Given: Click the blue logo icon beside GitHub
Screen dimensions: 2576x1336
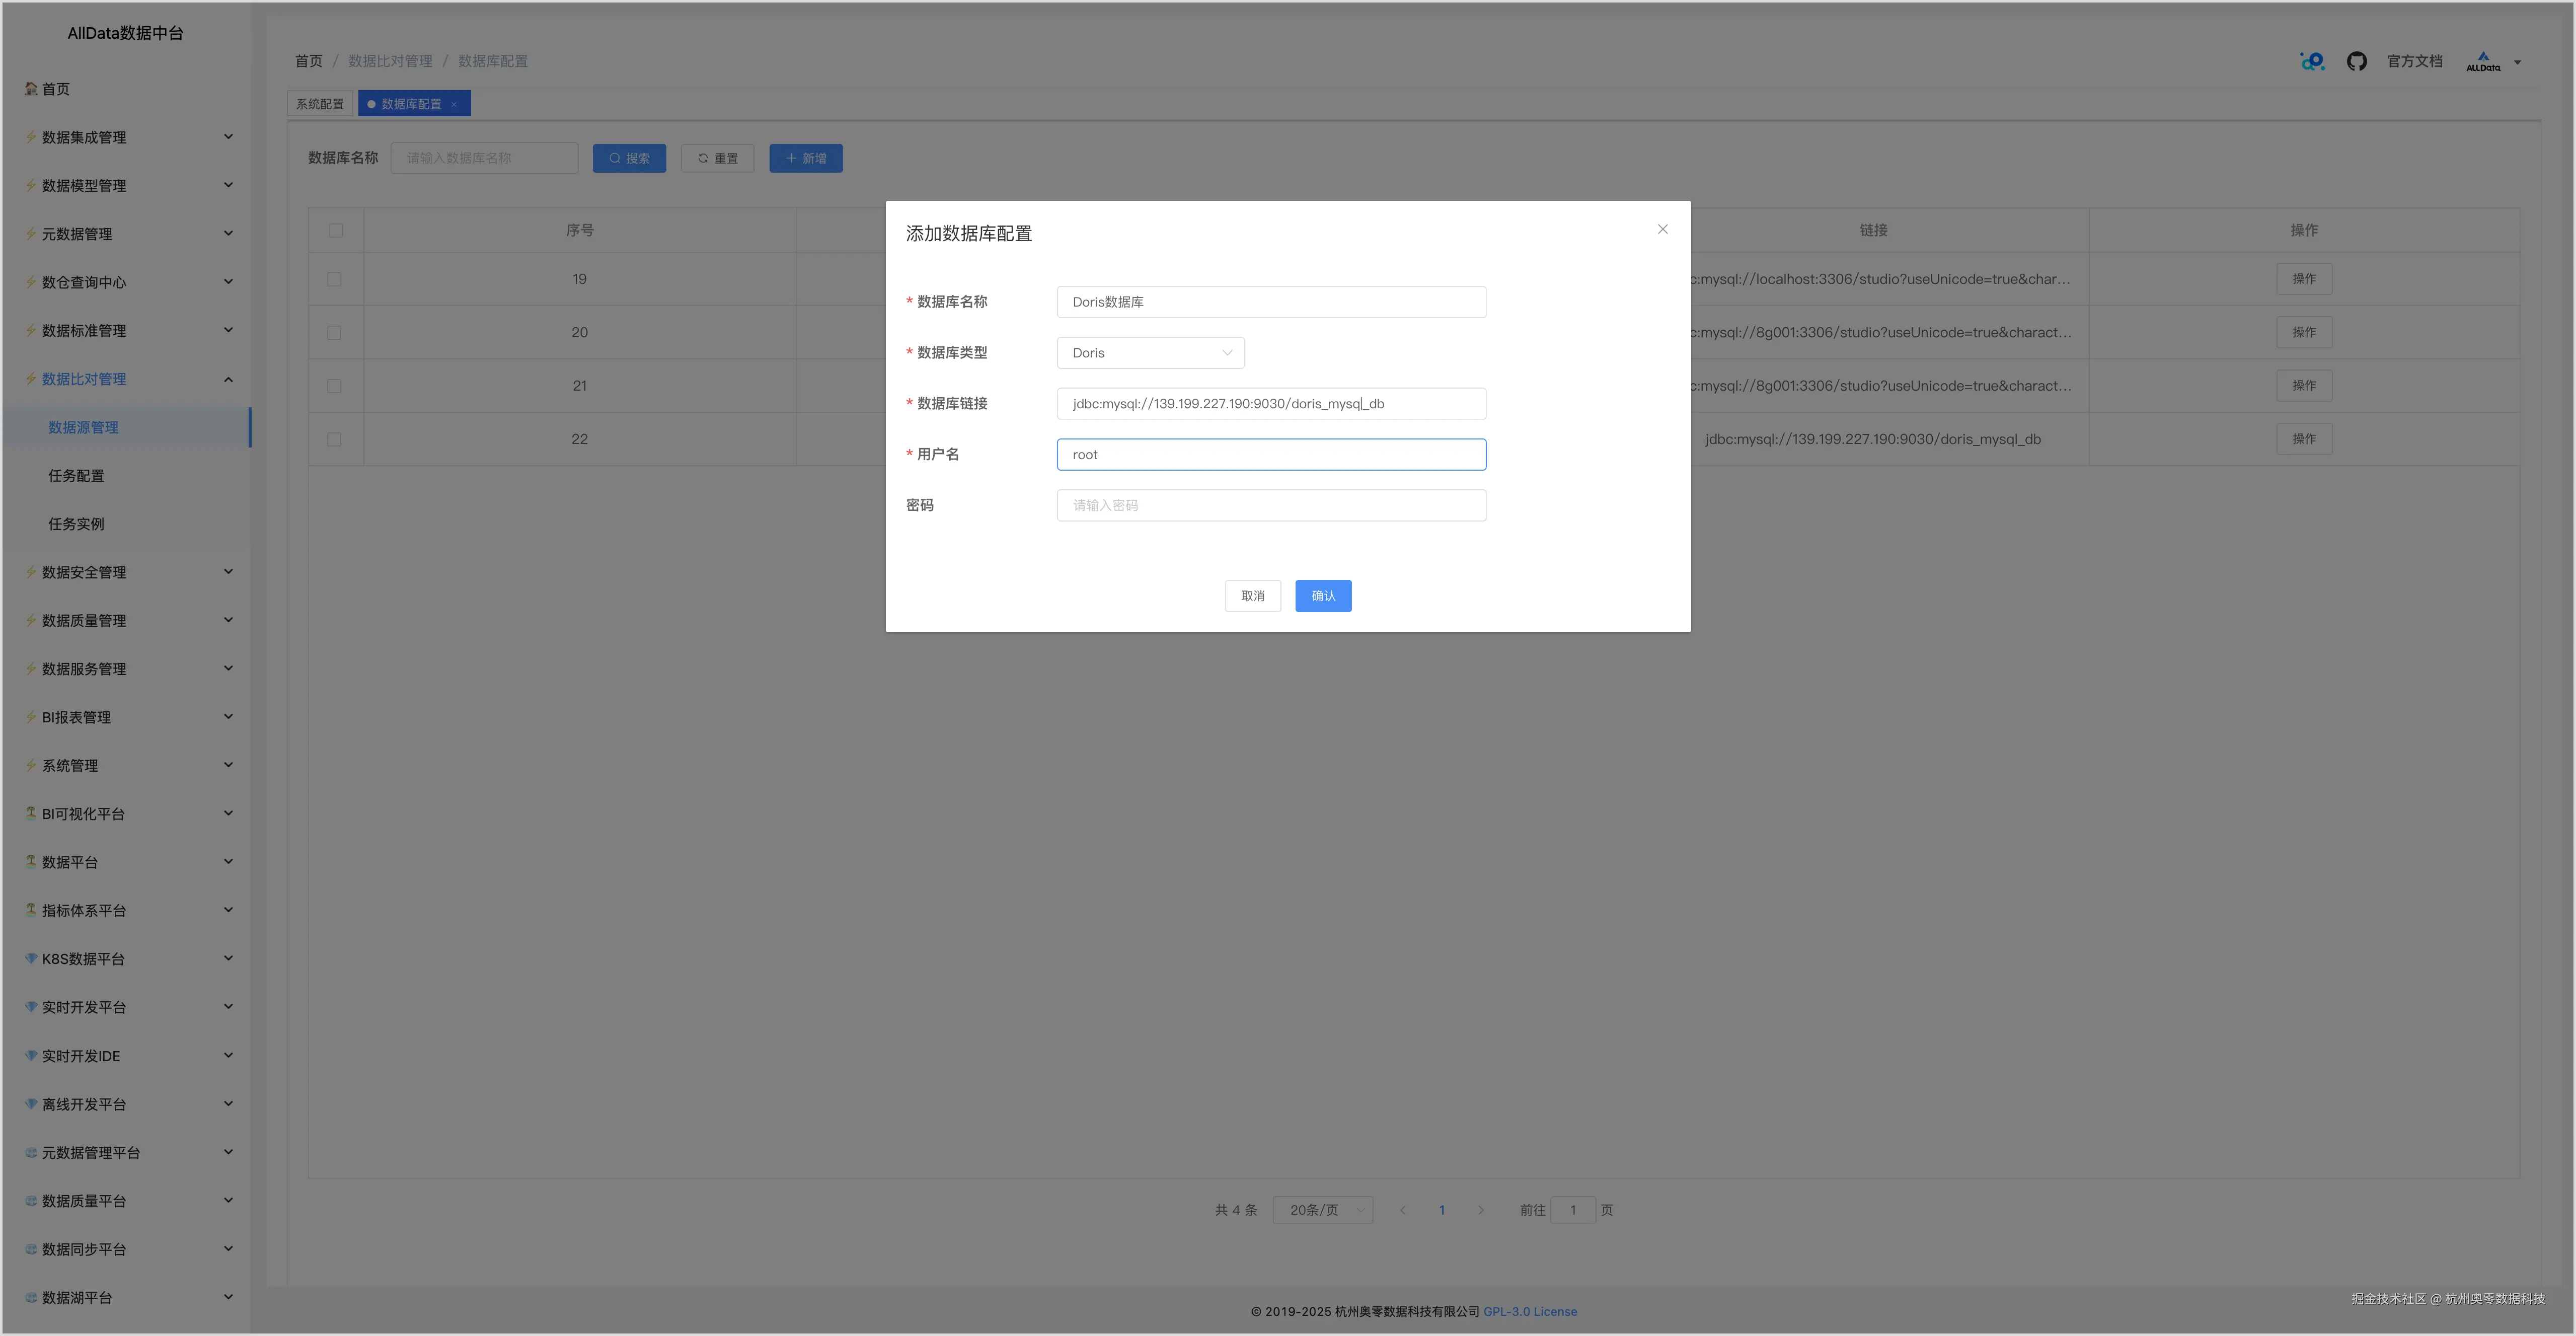Looking at the screenshot, I should tap(2312, 61).
